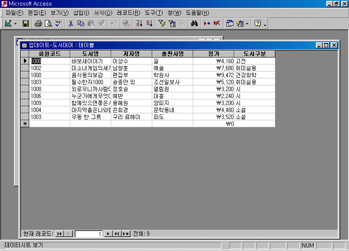349x251 pixels.
Task: Switch to design view using View icon
Action: coord(8,24)
